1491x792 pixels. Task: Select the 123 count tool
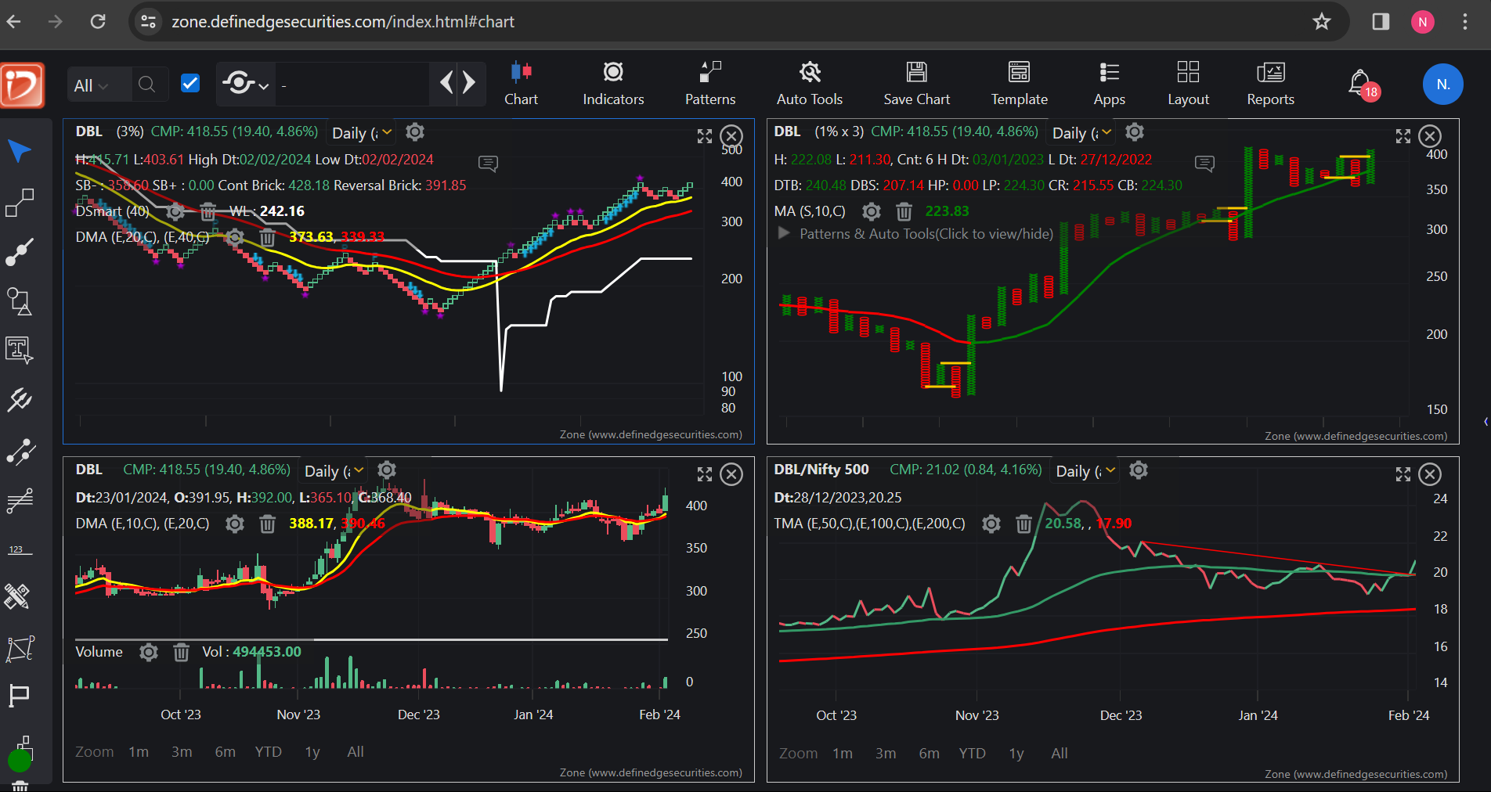[x=20, y=549]
